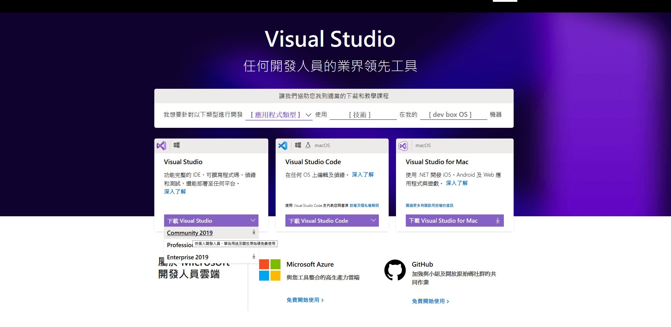Viewport: 671px width, 327px height.
Task: Click the Visual Studio Code card title
Action: pyautogui.click(x=313, y=162)
